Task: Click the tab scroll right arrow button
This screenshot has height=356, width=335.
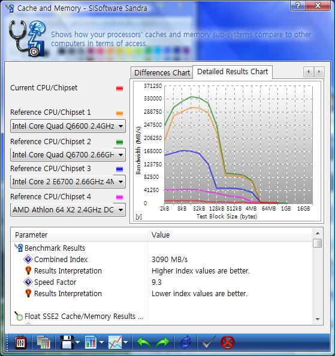Action: click(x=319, y=72)
